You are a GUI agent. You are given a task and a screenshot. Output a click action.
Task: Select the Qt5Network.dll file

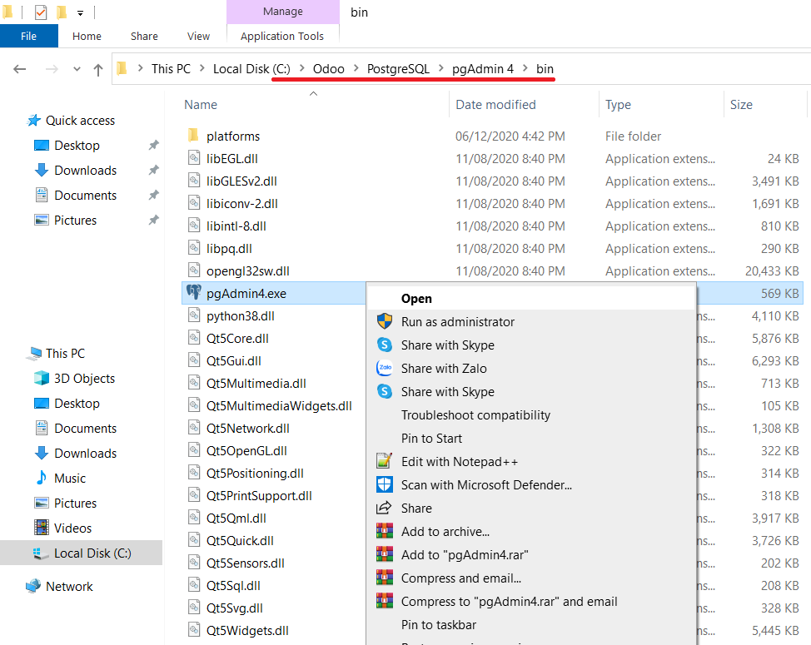click(x=248, y=428)
